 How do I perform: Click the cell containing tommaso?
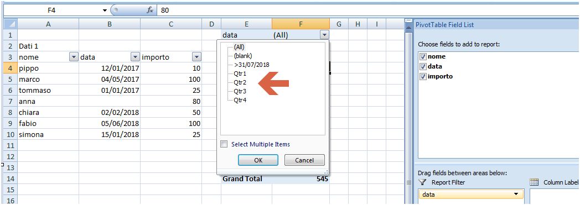pos(48,91)
